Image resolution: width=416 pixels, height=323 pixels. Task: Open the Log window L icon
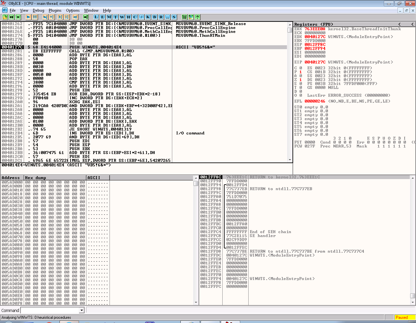coord(96,17)
